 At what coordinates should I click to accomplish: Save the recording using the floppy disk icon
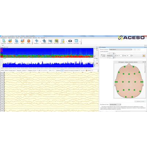point(16,41)
